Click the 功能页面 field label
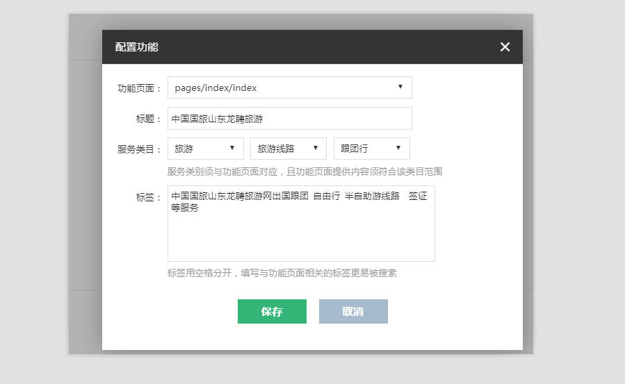The width and height of the screenshot is (625, 384). click(139, 88)
